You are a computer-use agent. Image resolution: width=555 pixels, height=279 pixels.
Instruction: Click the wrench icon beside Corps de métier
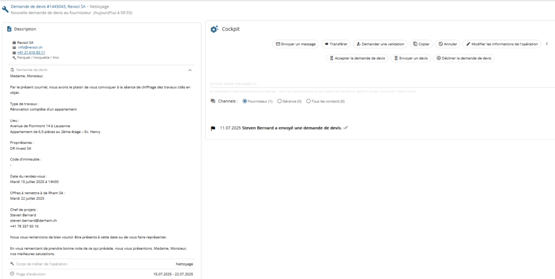coord(12,264)
